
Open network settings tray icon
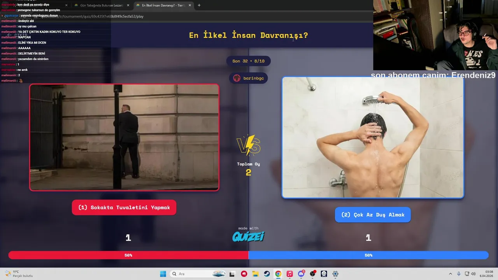point(467,274)
